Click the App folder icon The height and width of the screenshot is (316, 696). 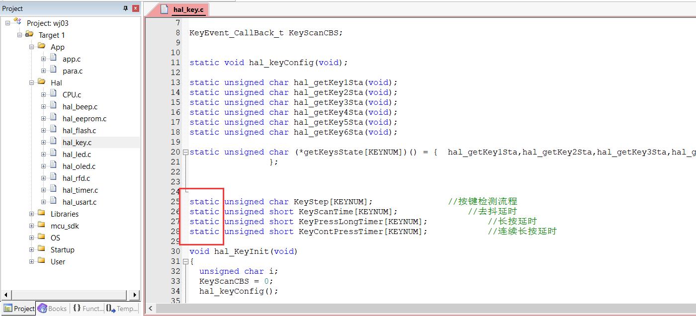pos(41,46)
